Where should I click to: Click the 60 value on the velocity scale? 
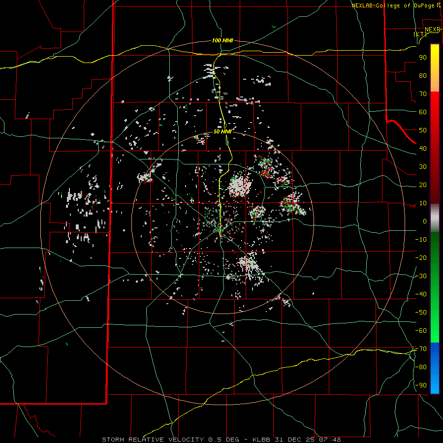(423, 112)
